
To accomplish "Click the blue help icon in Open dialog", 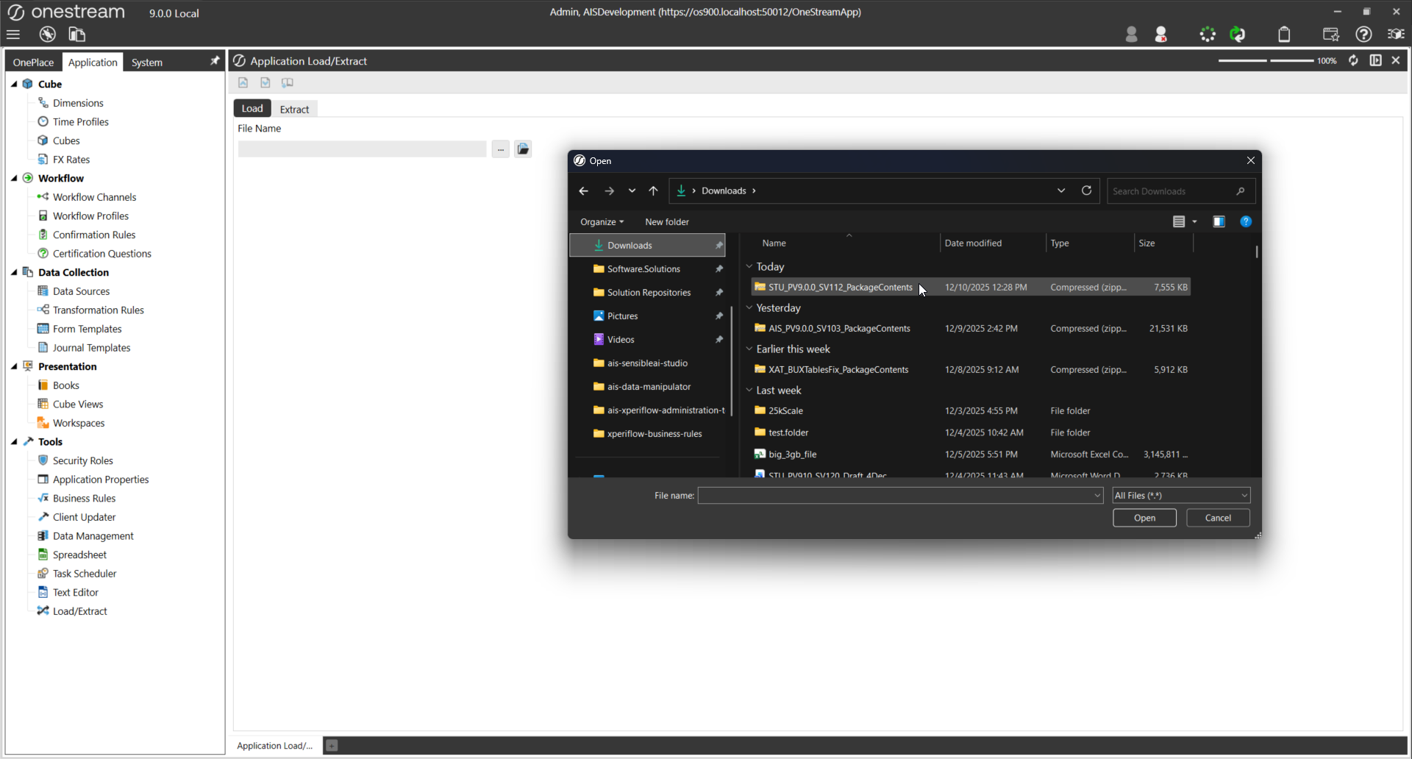I will (1246, 221).
